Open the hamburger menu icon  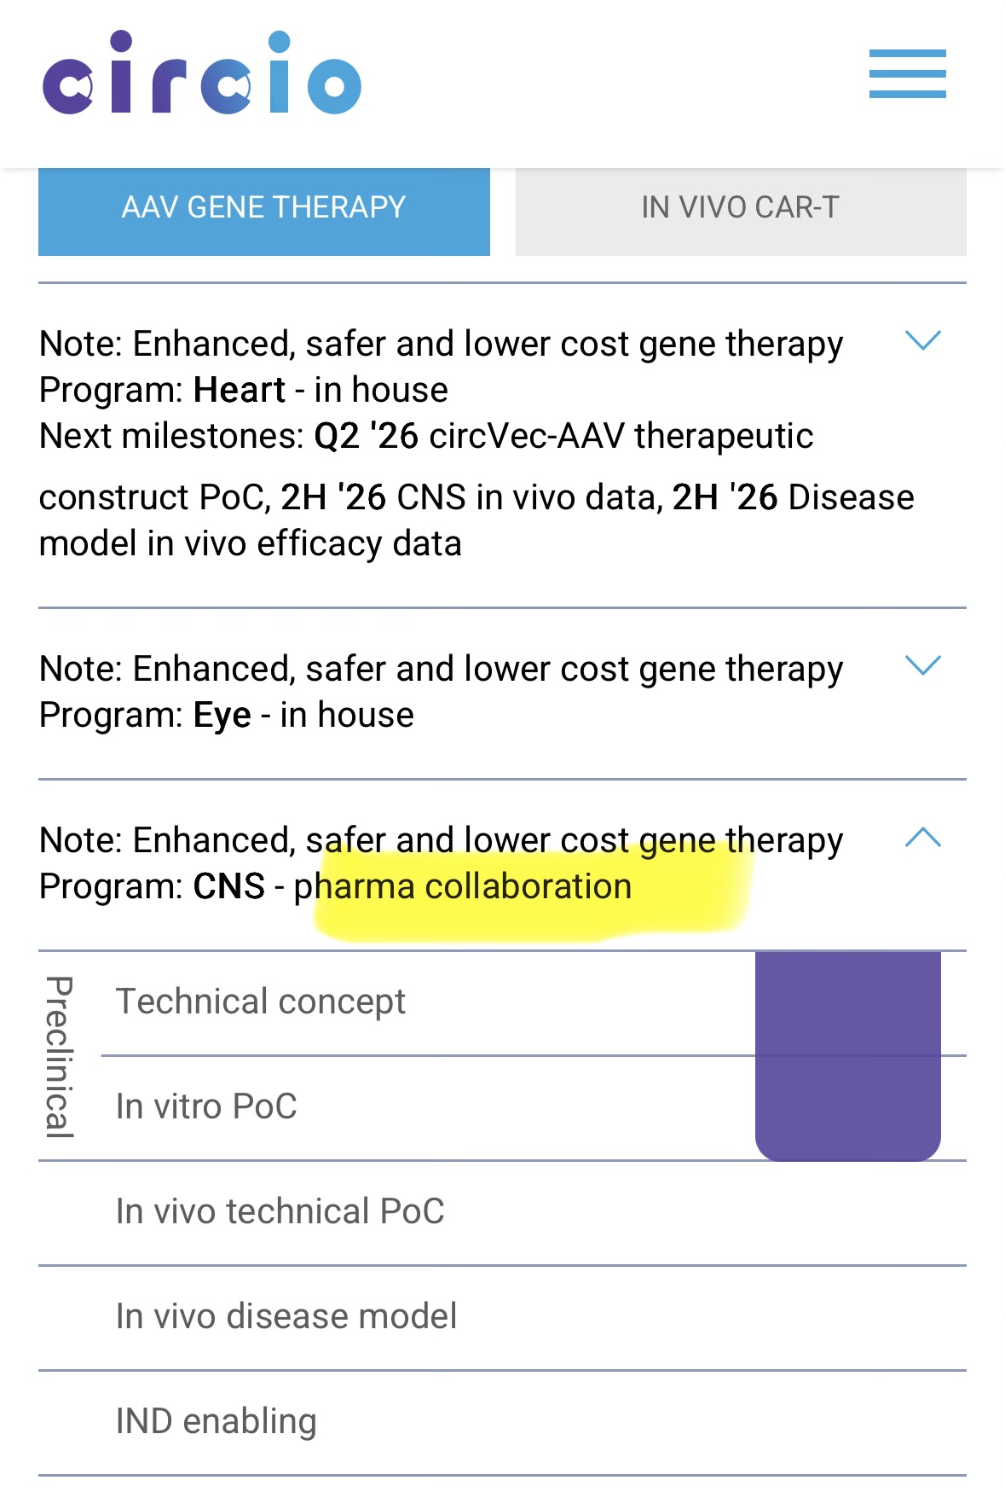pos(907,73)
